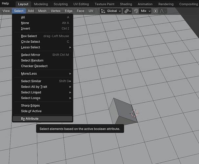Expand the Lasso Select submenu

tap(43, 47)
